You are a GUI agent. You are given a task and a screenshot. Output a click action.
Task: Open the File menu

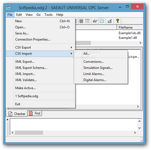[x=10, y=15]
